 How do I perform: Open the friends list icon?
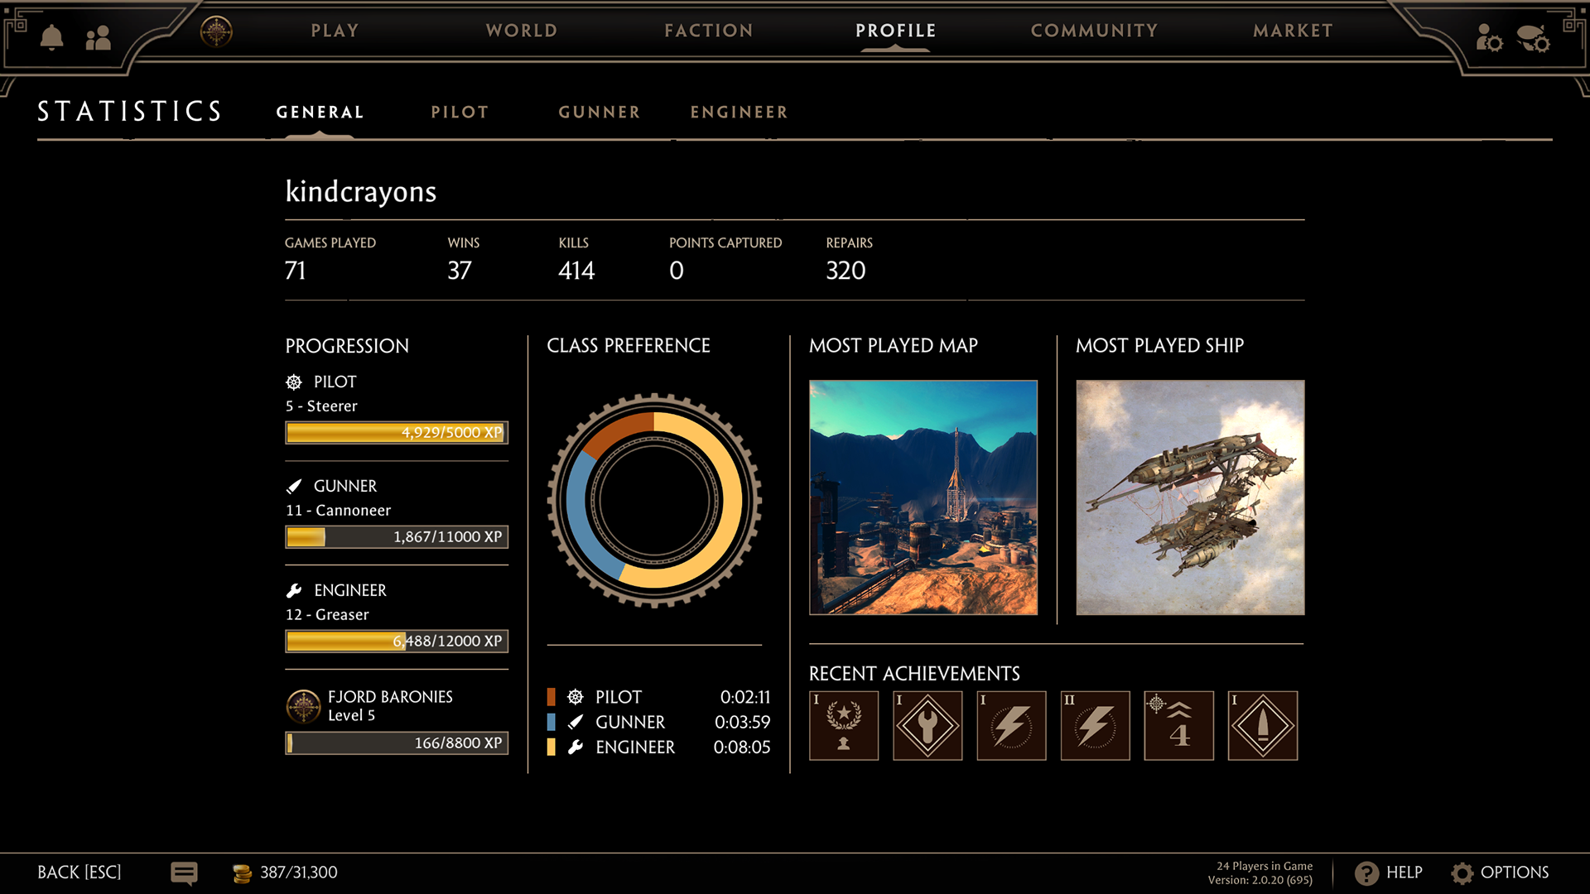98,37
